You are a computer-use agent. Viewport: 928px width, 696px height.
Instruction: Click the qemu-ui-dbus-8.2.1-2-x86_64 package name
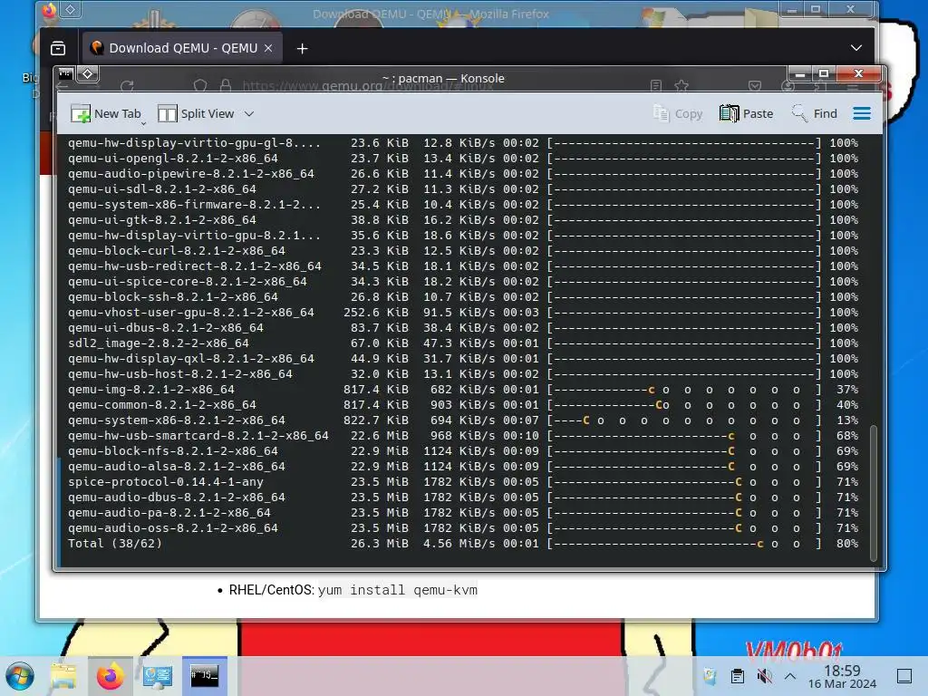(x=166, y=328)
